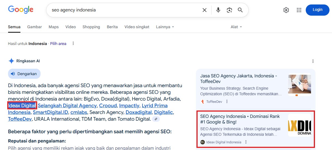332x150 pixels.
Task: Switch to the Berita tab
Action: (x=112, y=27)
